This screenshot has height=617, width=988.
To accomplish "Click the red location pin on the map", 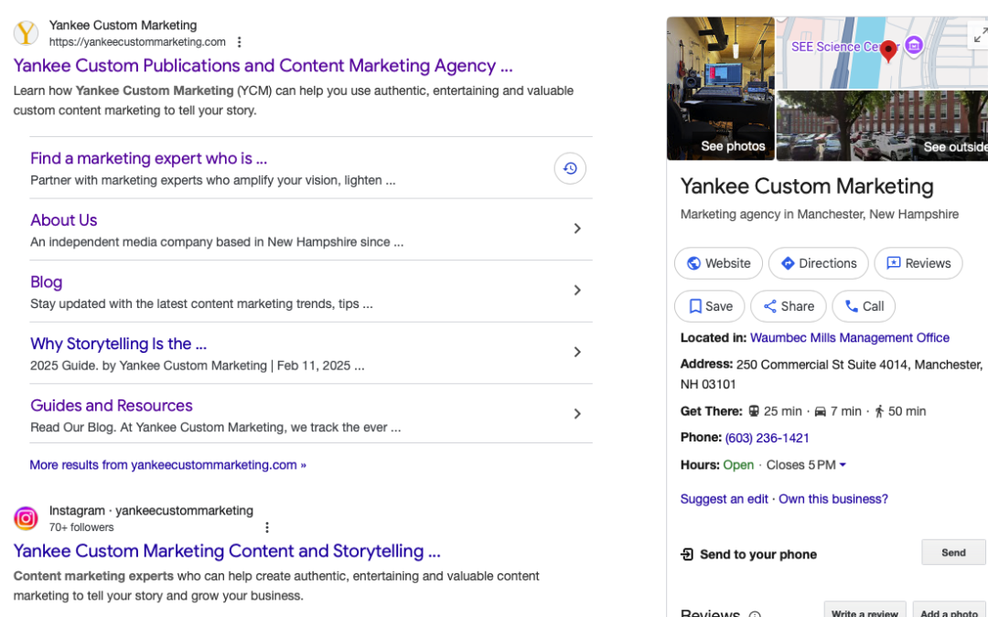I will 888,51.
